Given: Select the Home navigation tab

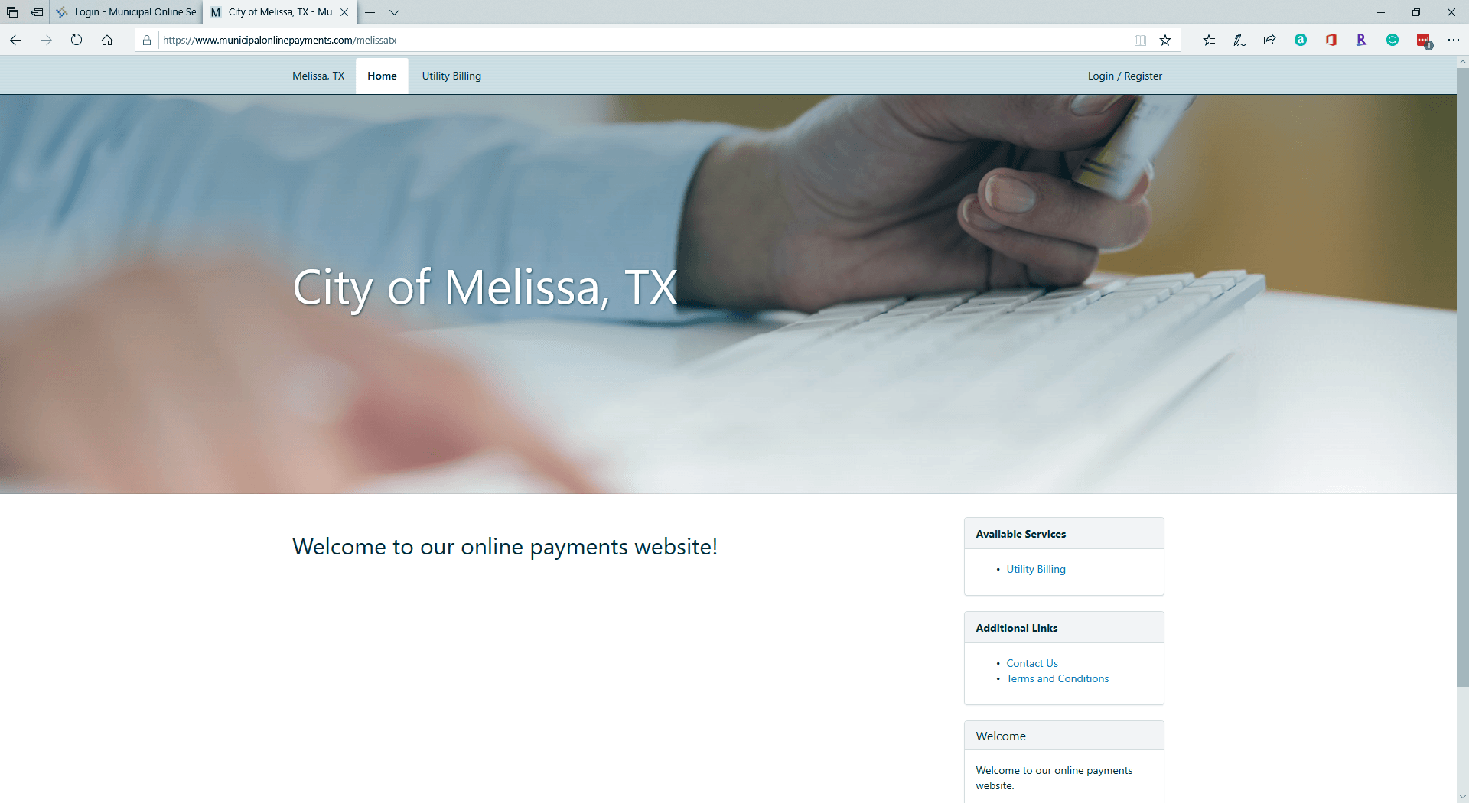Looking at the screenshot, I should click(x=382, y=76).
